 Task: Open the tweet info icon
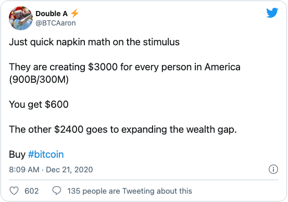pos(273,169)
